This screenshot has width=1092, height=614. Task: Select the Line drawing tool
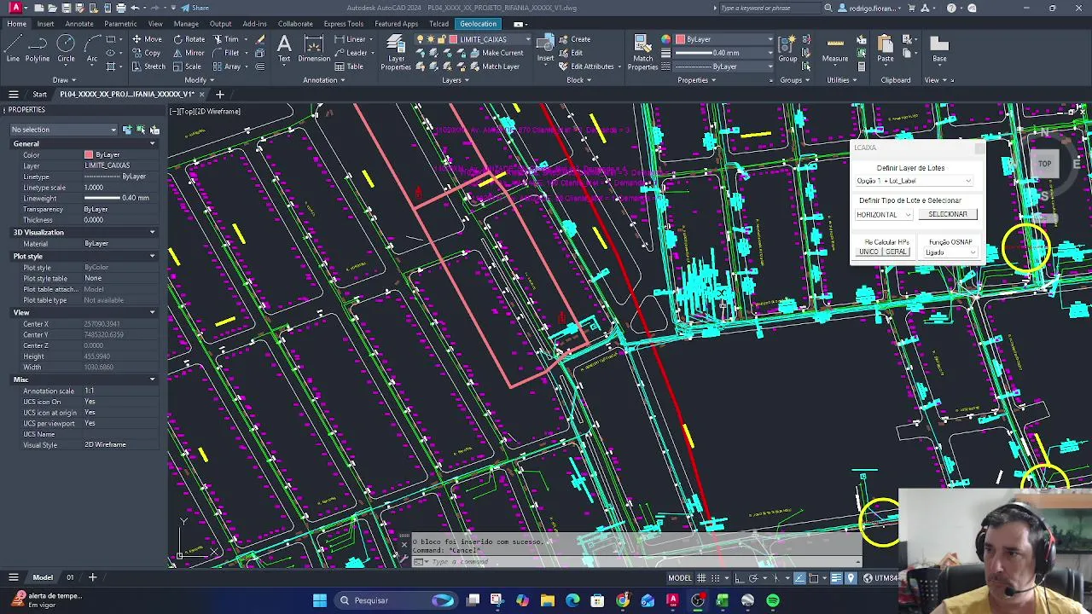pos(13,49)
